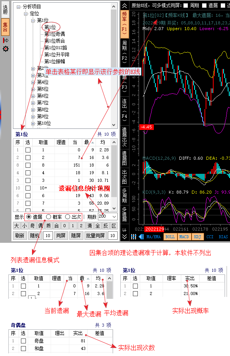The width and height of the screenshot is (230, 356).
Task: Click the tree panel vertical scrollbar down arrow
Action: point(113,125)
